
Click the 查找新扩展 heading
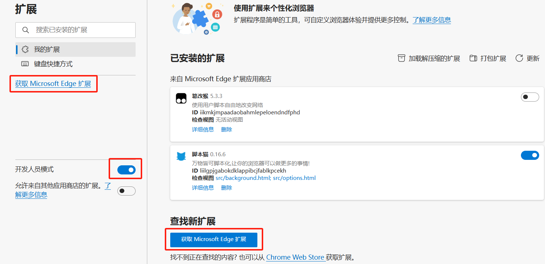pos(193,221)
